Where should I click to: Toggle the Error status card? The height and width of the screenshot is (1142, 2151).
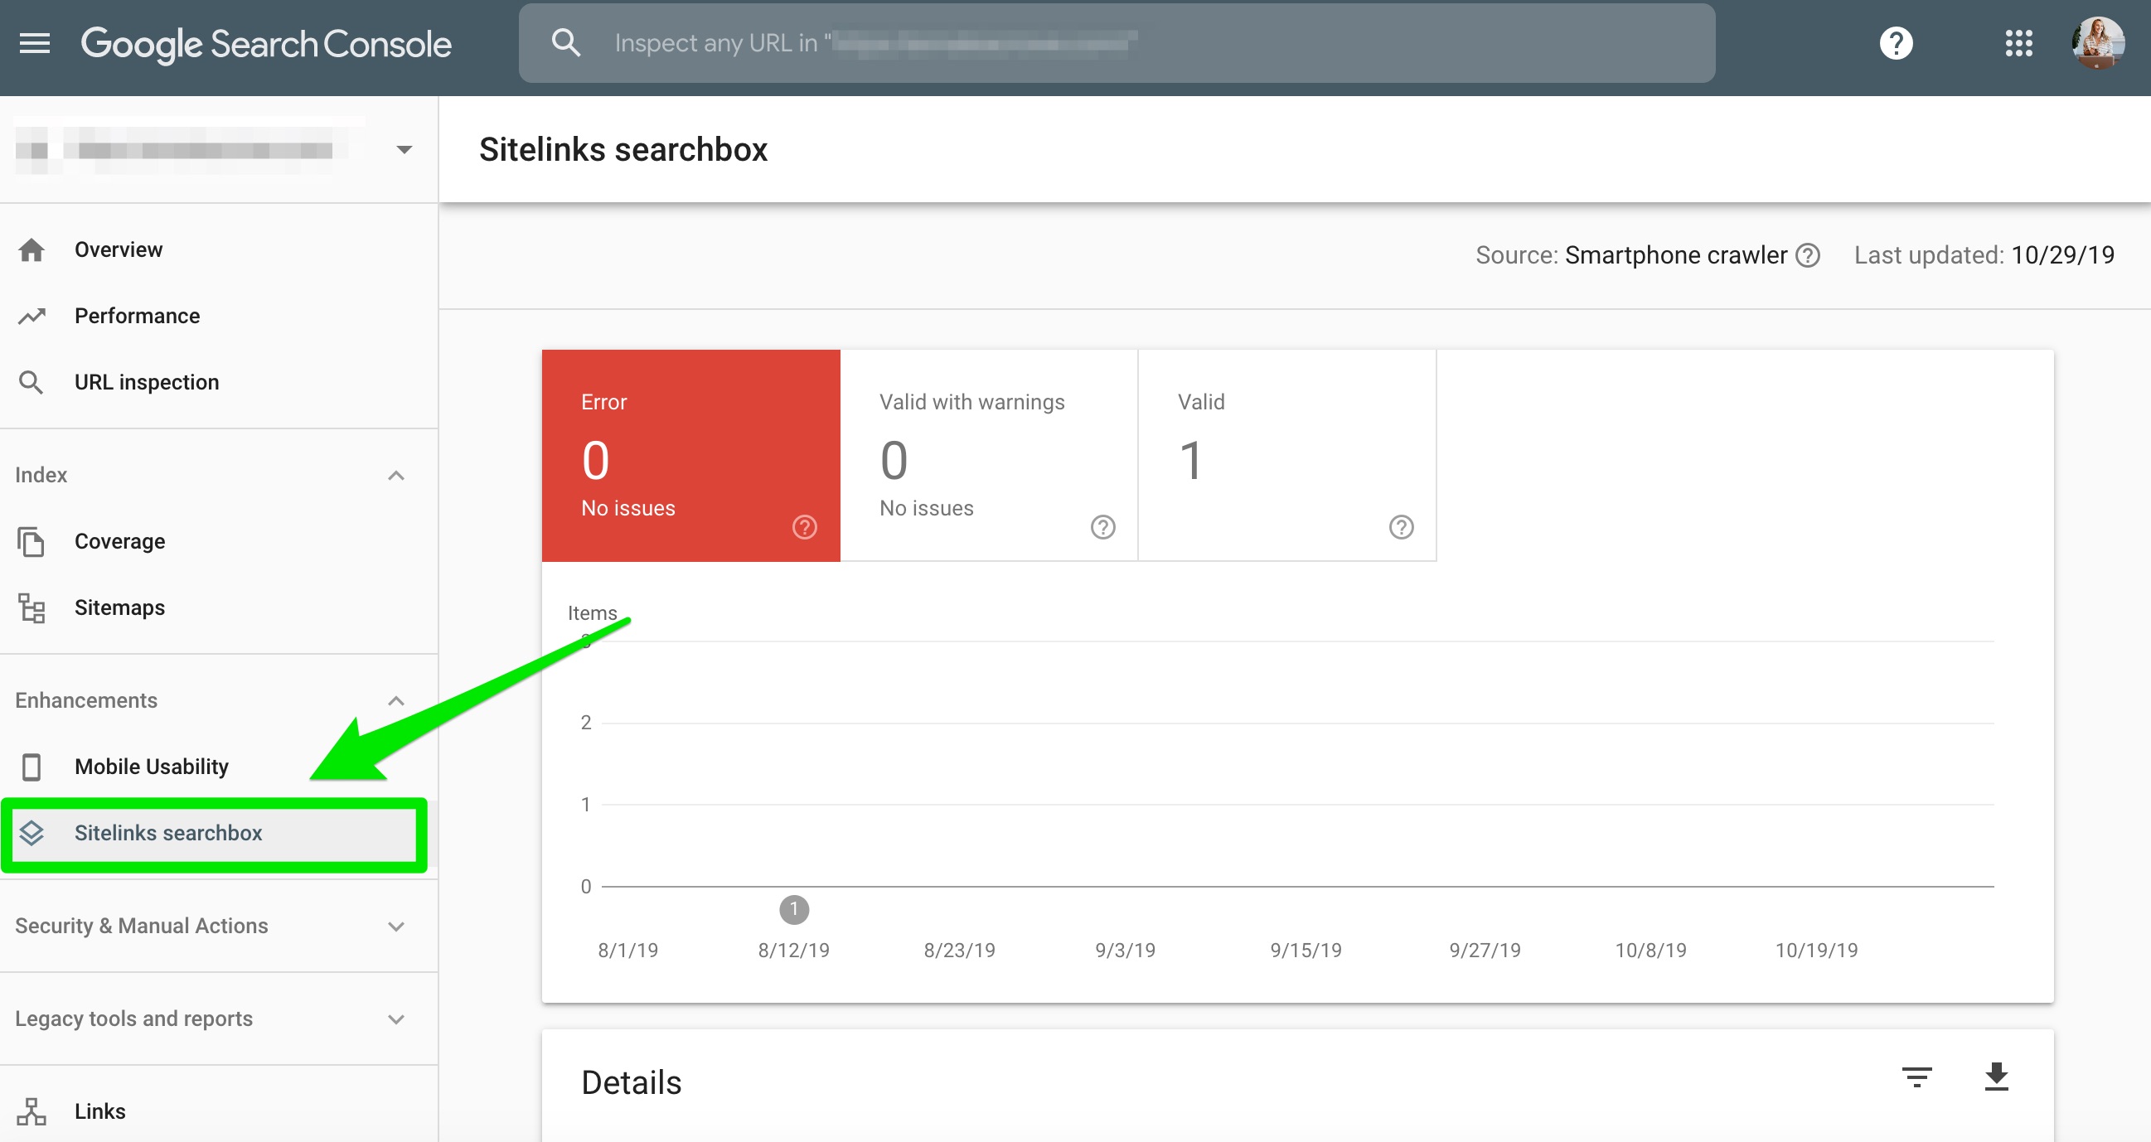[x=690, y=456]
